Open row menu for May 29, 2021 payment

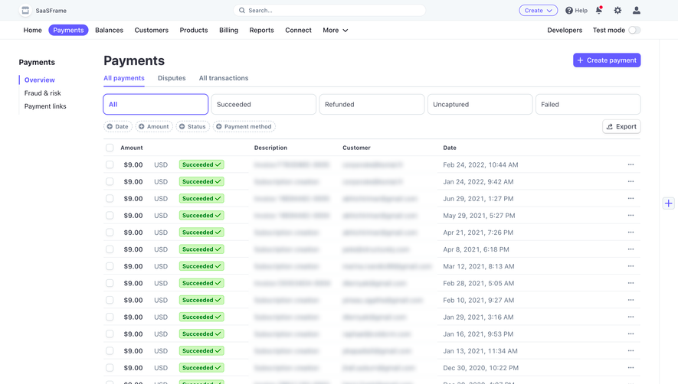tap(631, 215)
